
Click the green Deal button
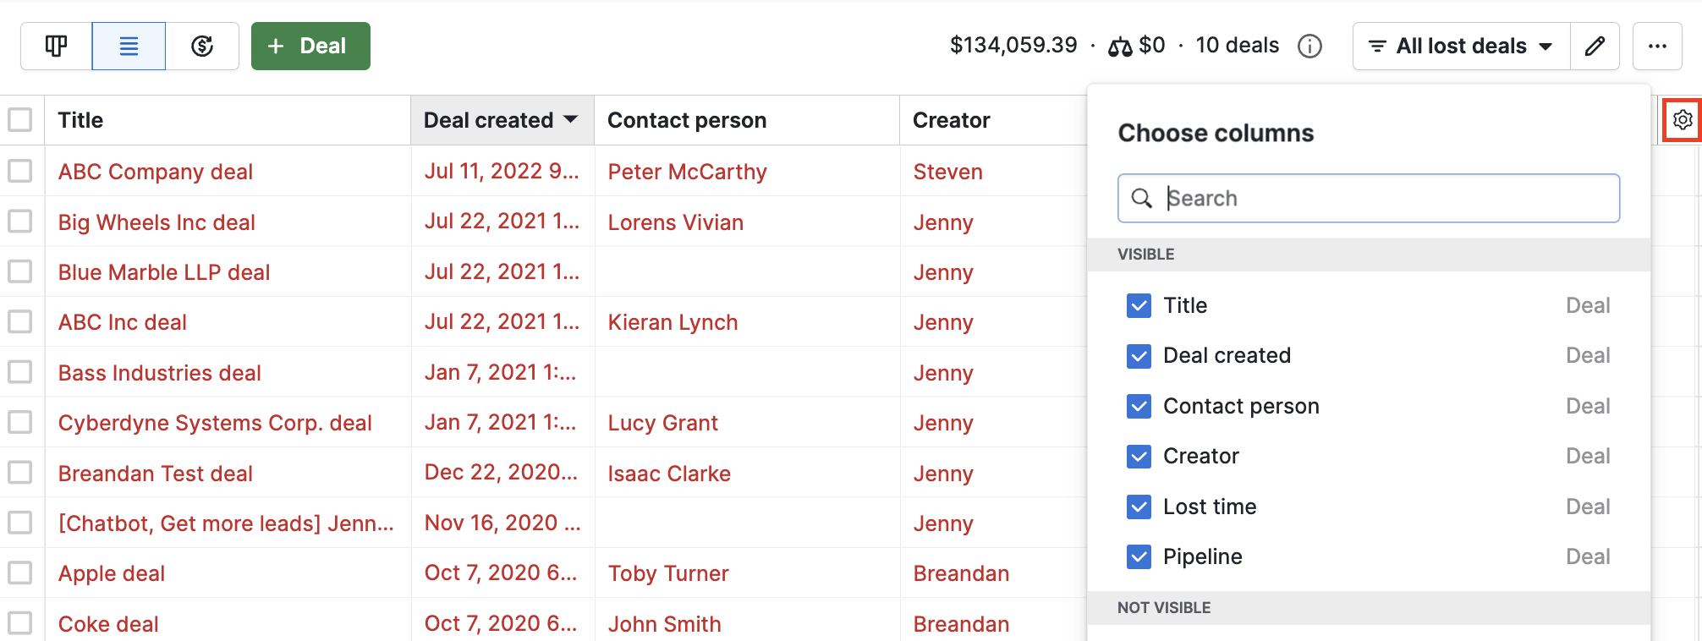pyautogui.click(x=310, y=46)
